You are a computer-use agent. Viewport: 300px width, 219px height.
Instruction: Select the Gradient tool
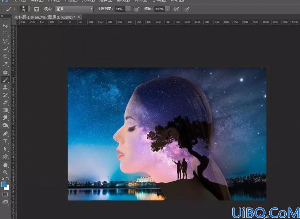5,110
